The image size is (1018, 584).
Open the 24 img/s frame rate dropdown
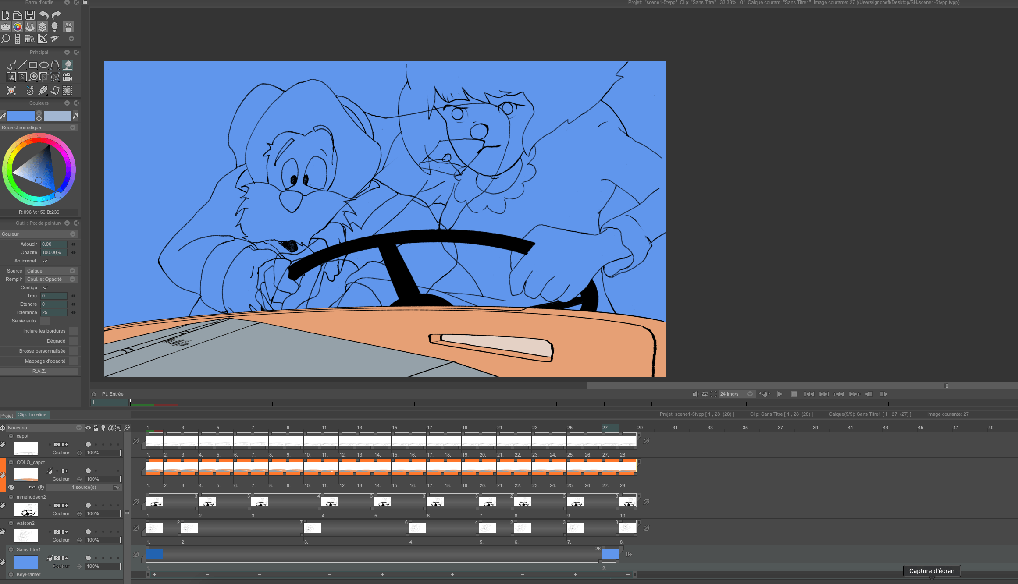[x=736, y=394]
